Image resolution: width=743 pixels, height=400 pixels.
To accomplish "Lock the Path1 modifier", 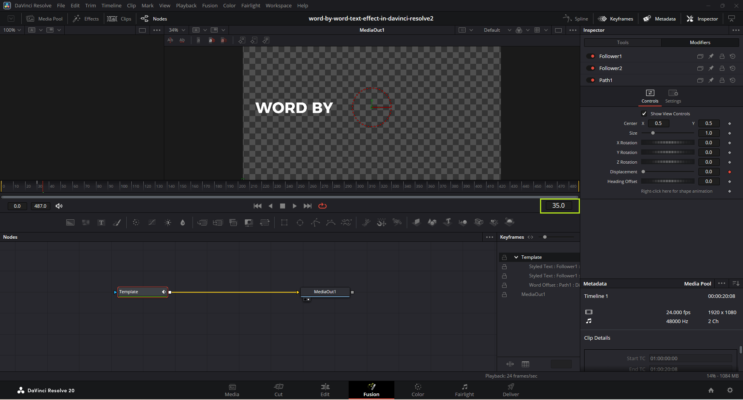I will coord(722,80).
